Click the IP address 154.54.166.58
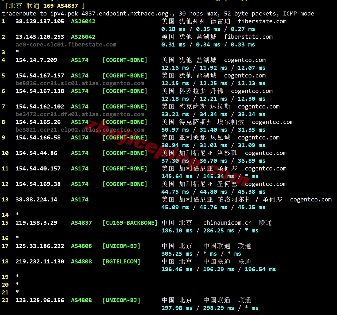 pos(38,138)
